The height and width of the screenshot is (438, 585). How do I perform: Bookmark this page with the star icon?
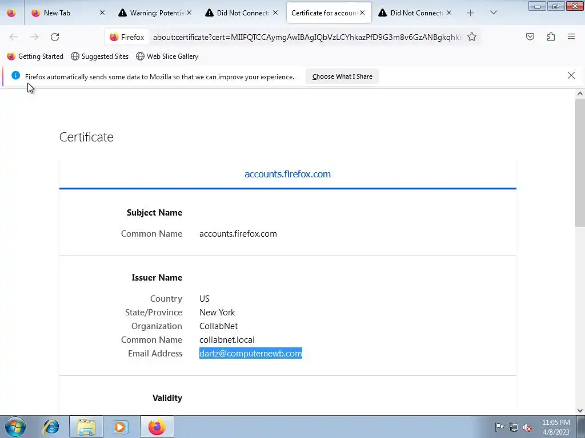(x=472, y=37)
